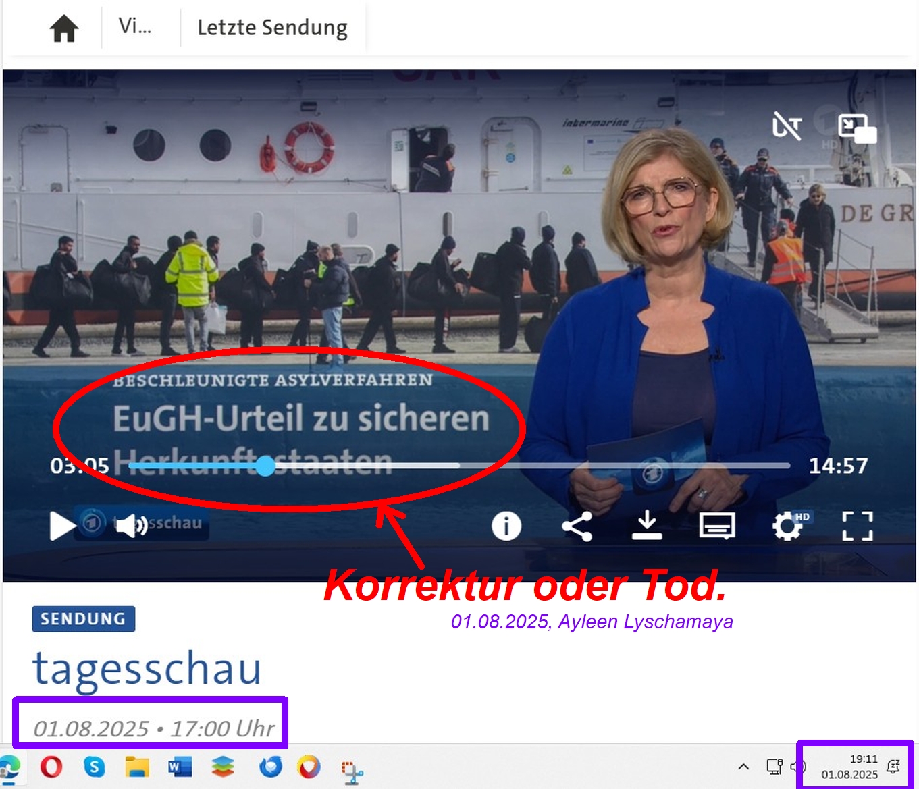Open the video info icon
919x789 pixels.
point(506,526)
